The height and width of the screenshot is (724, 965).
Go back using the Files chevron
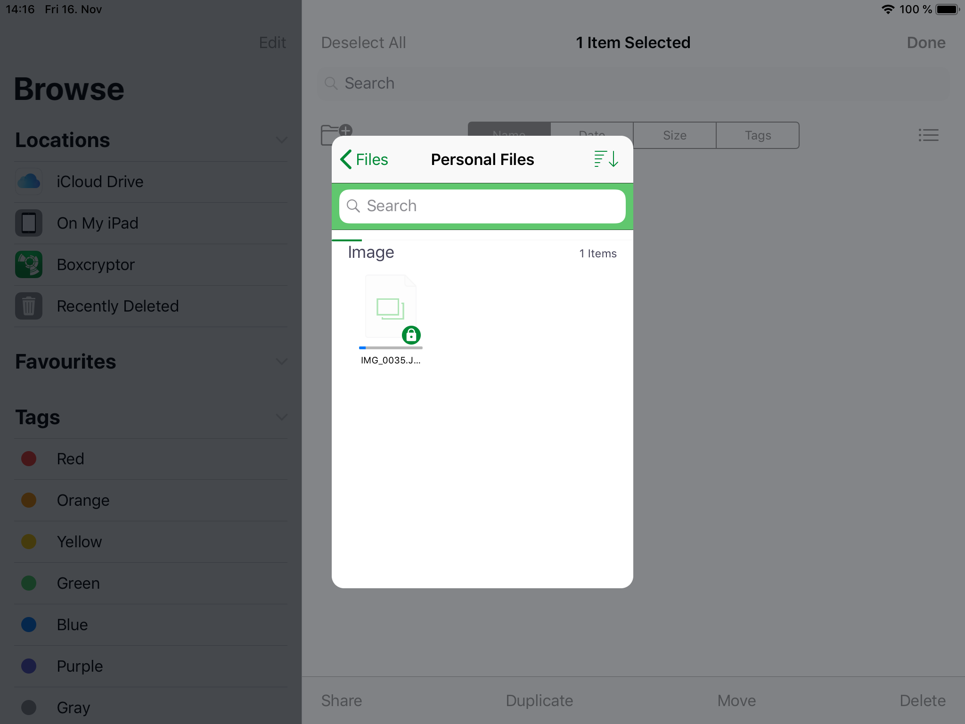364,159
